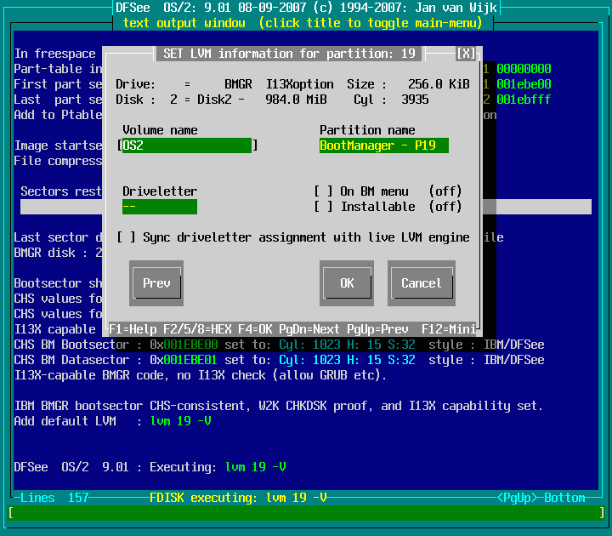The height and width of the screenshot is (536, 612).
Task: Toggle main menu via text output window title
Action: (304, 23)
